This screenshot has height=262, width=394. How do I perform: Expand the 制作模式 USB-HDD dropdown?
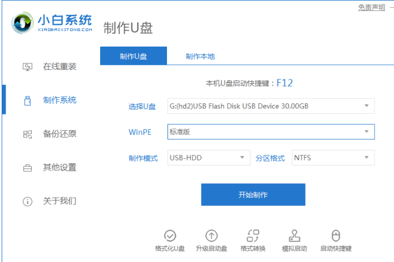pos(242,158)
